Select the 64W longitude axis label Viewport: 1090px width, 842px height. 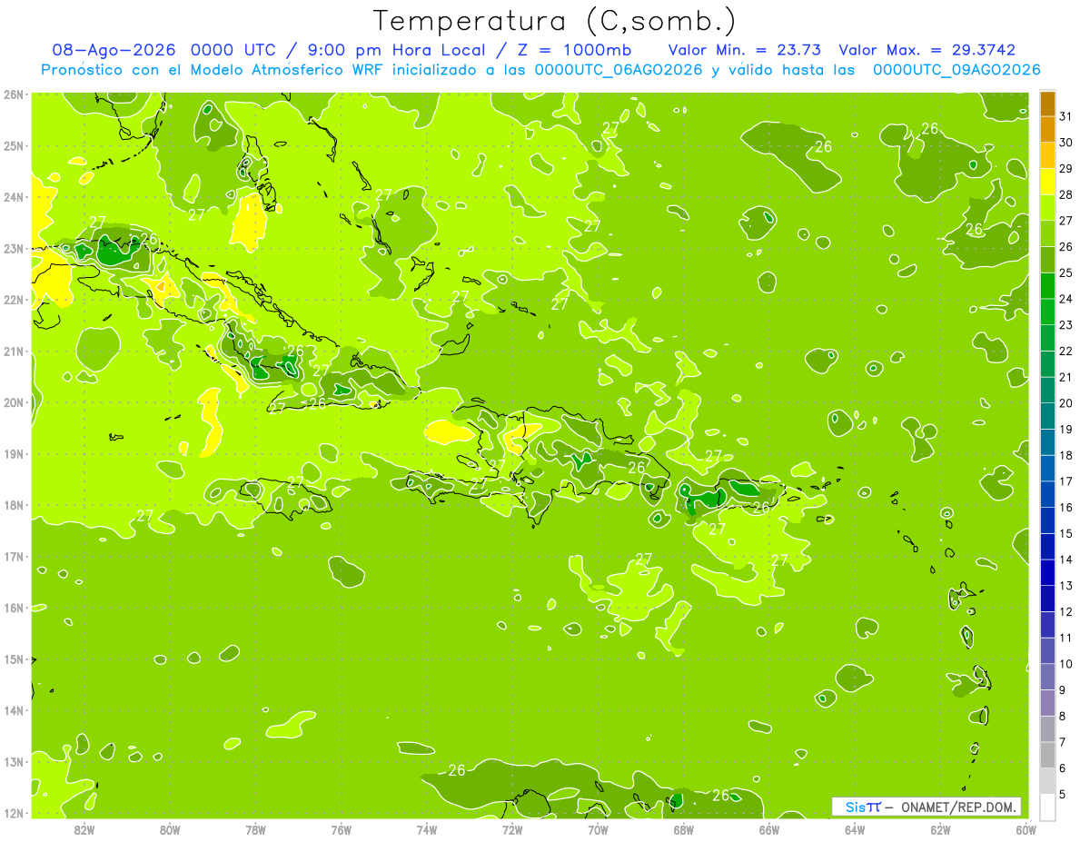point(854,829)
